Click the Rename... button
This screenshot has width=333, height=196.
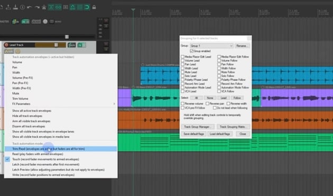(242, 46)
